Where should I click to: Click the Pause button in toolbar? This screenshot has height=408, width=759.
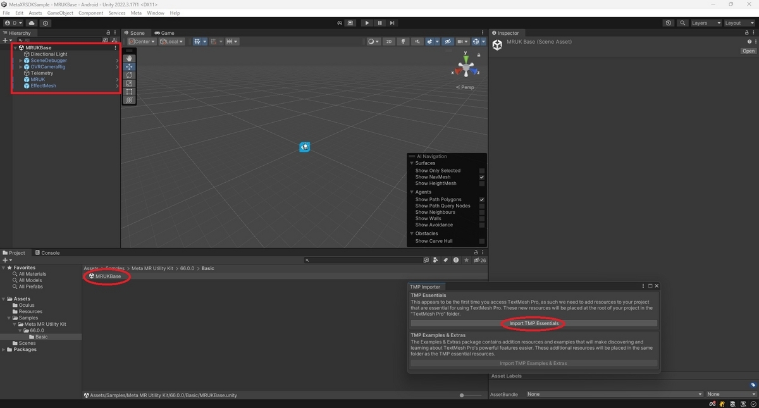[x=379, y=23]
